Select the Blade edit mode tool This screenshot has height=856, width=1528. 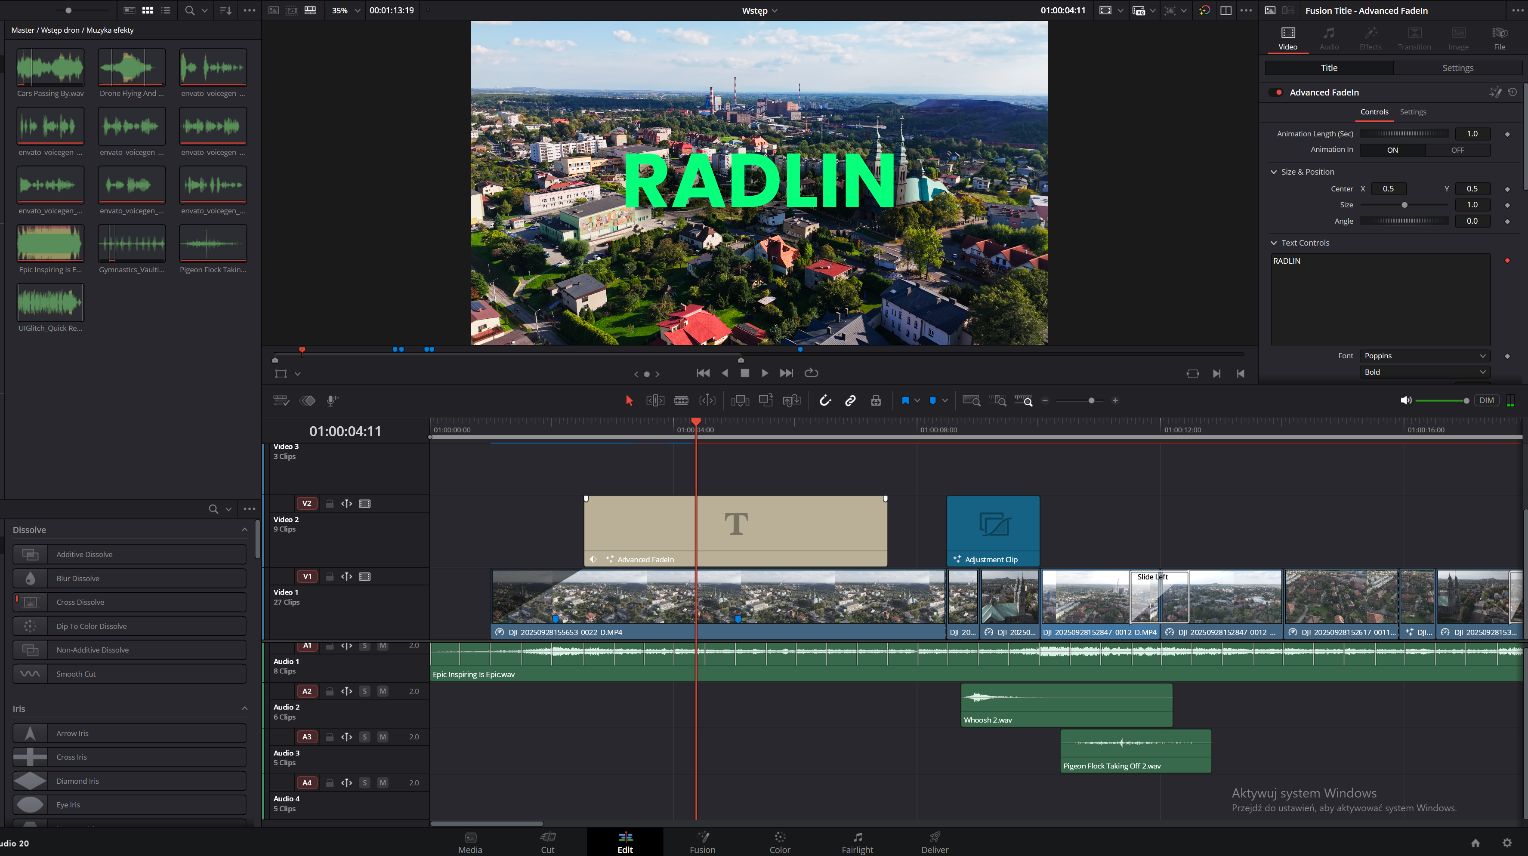click(681, 401)
